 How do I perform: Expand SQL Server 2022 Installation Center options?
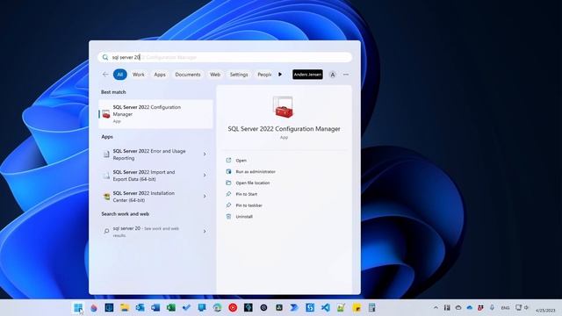[205, 197]
